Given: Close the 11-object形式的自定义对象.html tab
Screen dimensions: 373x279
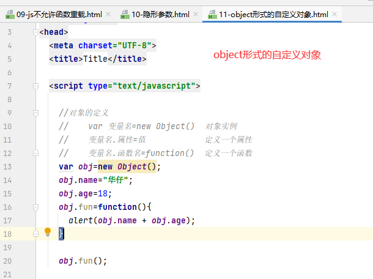Looking at the screenshot, I should point(334,14).
